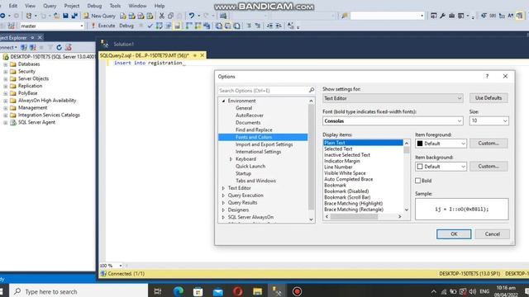Click the Parse checkmark icon

[x=150, y=26]
